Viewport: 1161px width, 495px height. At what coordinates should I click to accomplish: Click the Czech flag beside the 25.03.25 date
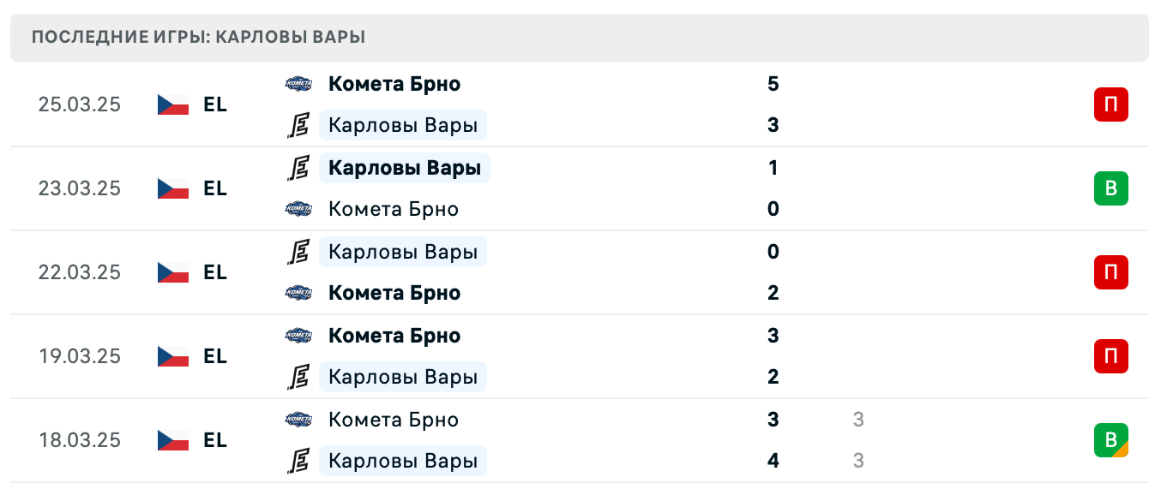pos(171,104)
